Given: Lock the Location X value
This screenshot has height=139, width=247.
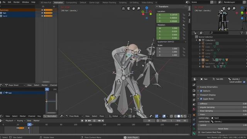Looking at the screenshot, I should 184,15.
